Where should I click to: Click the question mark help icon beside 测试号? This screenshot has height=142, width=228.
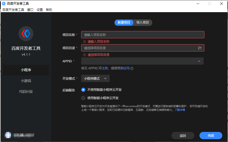pos(132,69)
